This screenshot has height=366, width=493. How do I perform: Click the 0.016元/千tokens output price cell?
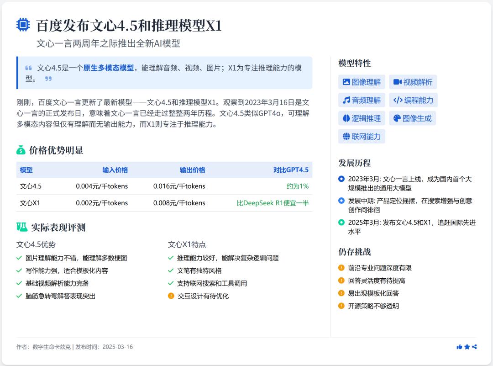pyautogui.click(x=179, y=186)
